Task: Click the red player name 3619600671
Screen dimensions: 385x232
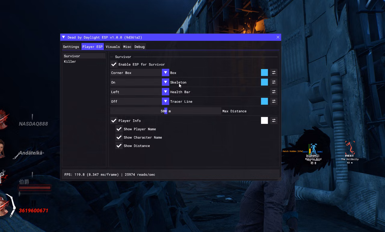Action: click(33, 211)
